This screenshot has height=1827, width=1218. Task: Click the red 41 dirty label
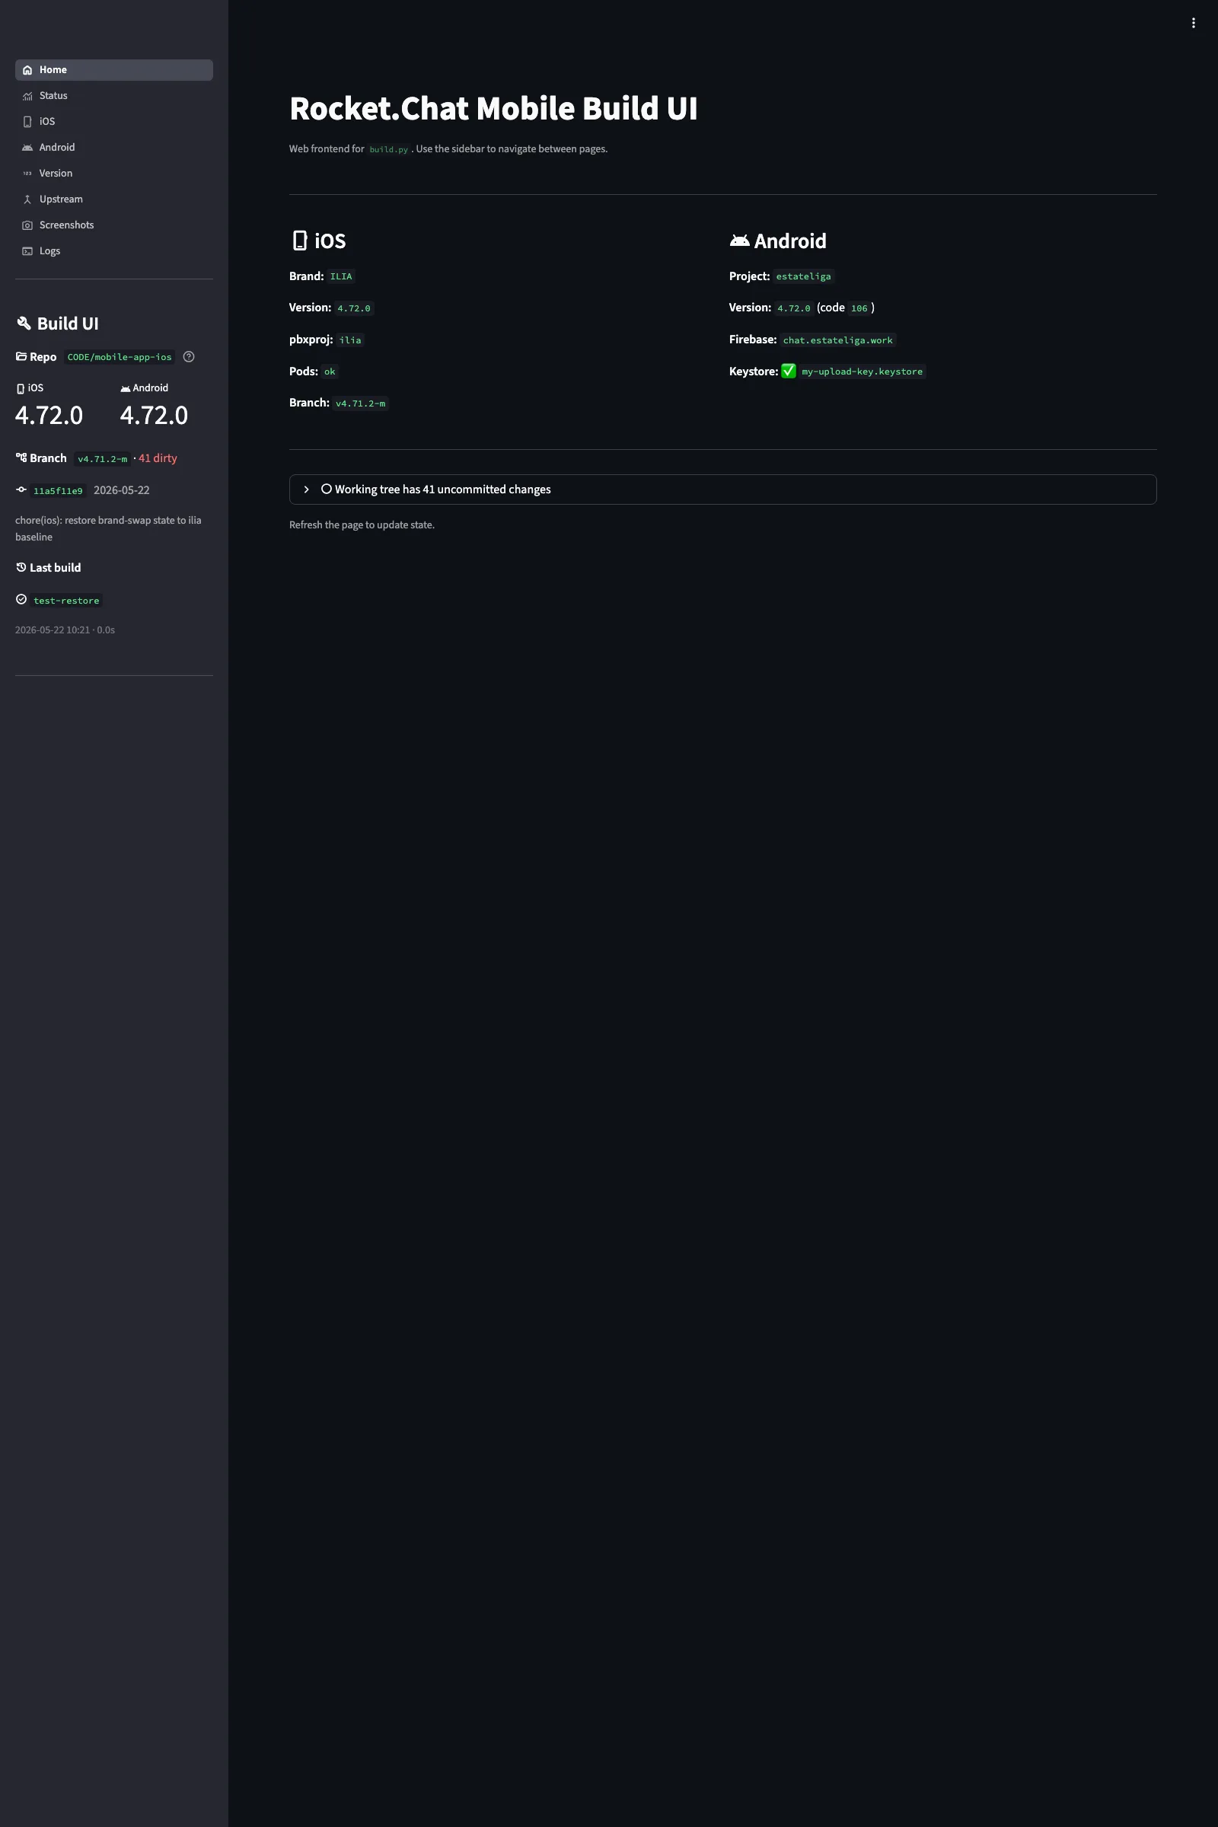(158, 458)
